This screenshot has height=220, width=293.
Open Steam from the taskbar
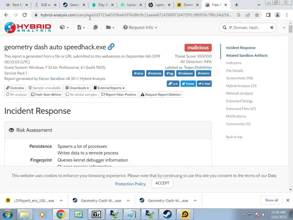pyautogui.click(x=167, y=214)
